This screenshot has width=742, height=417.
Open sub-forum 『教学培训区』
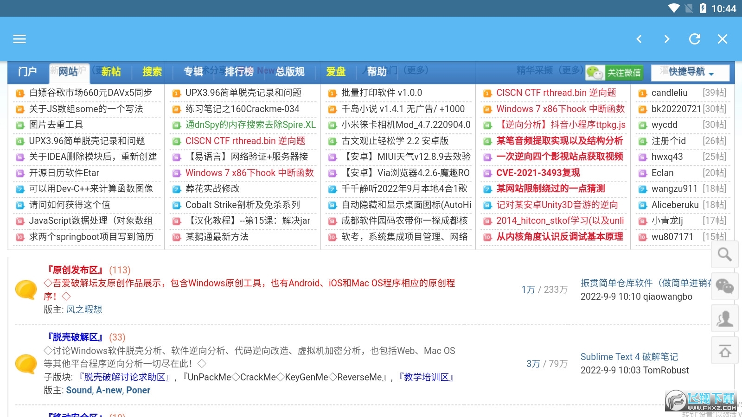[426, 377]
